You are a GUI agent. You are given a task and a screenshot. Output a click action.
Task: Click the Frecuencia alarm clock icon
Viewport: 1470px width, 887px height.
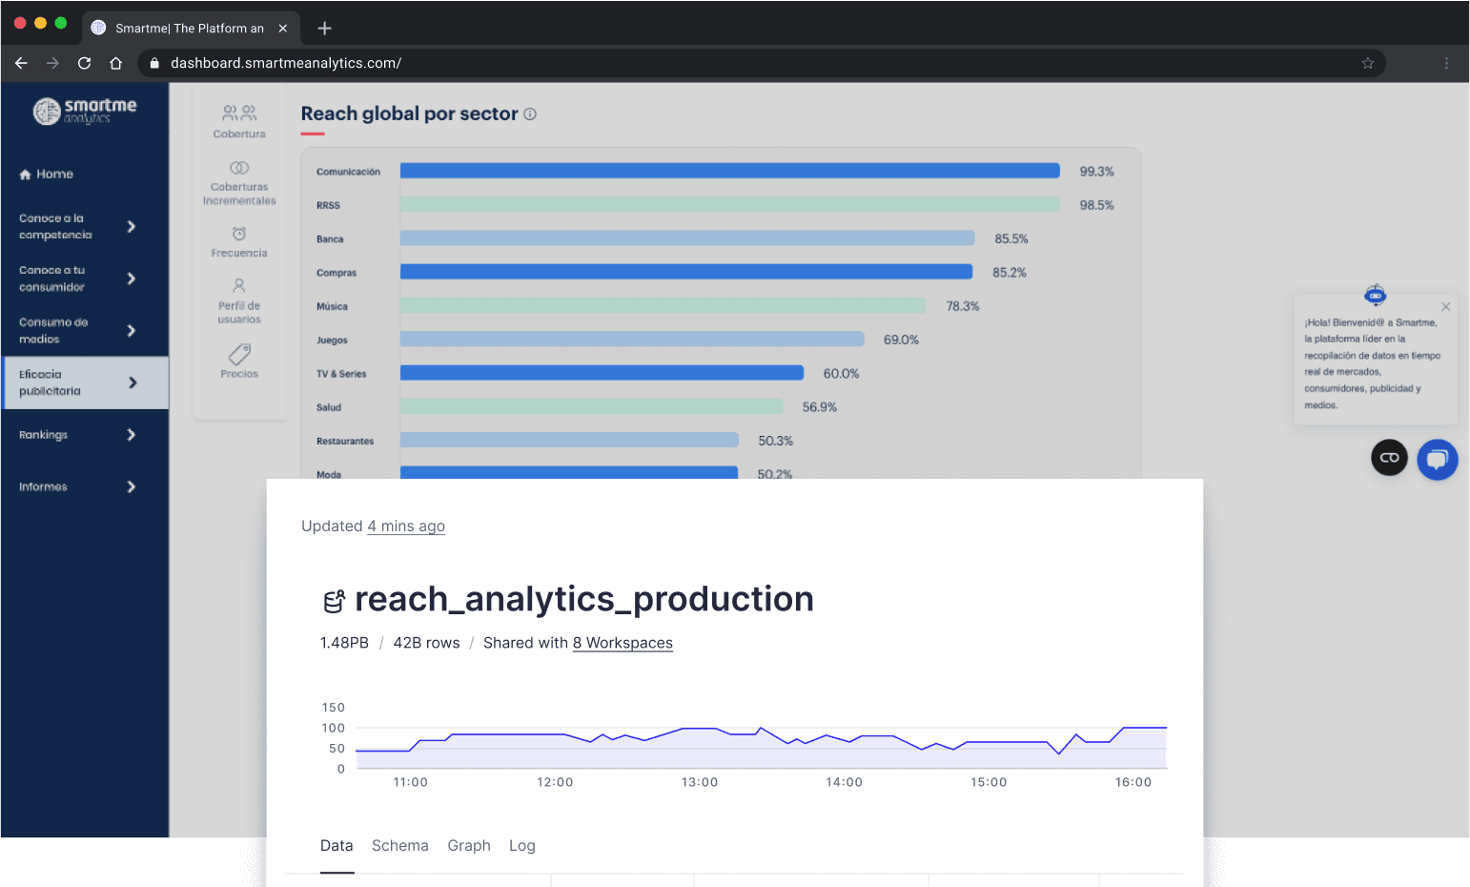[238, 233]
